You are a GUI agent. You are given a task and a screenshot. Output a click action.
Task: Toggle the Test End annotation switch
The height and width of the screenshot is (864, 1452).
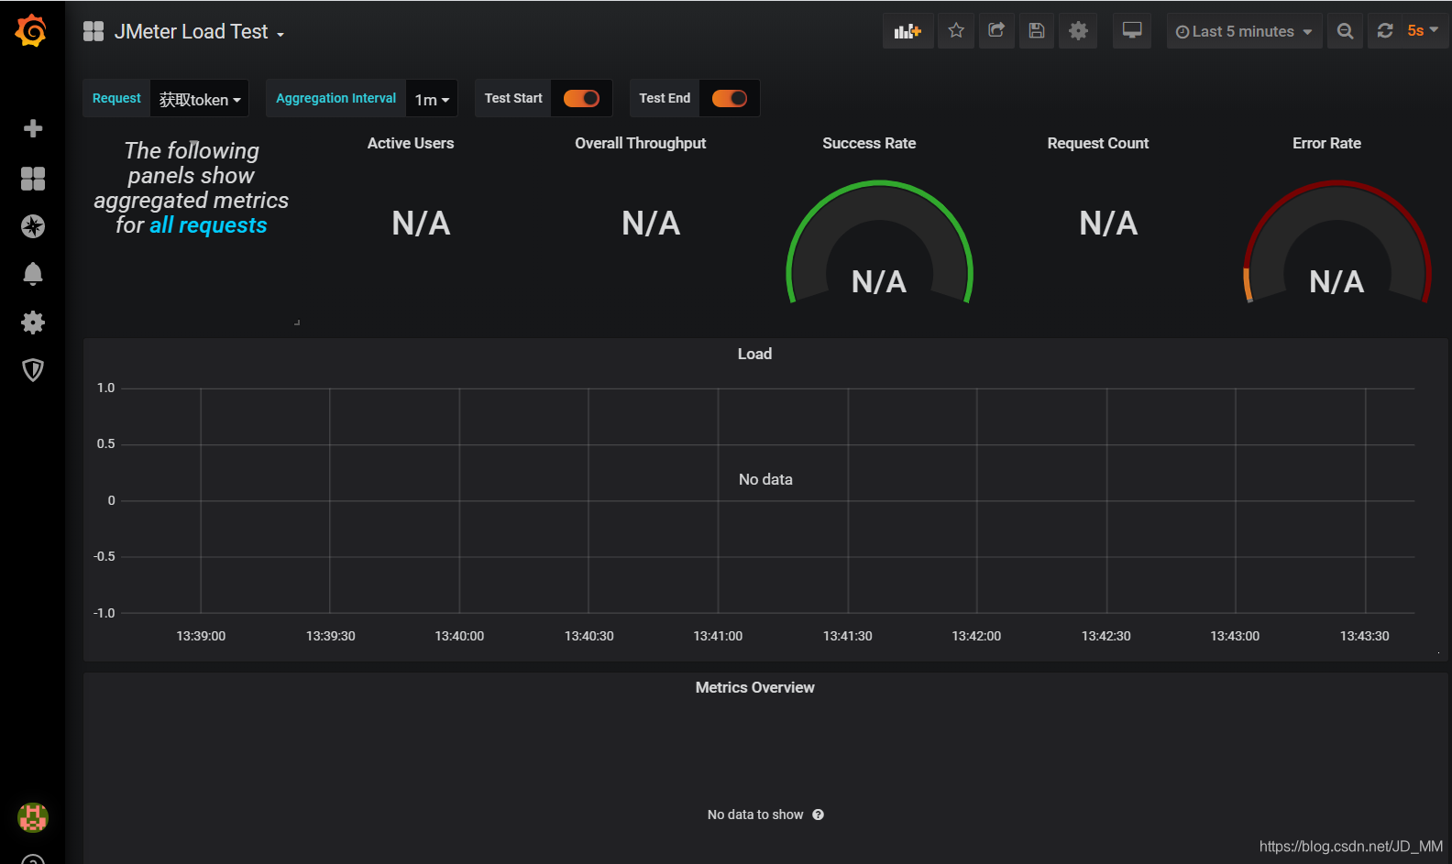730,98
